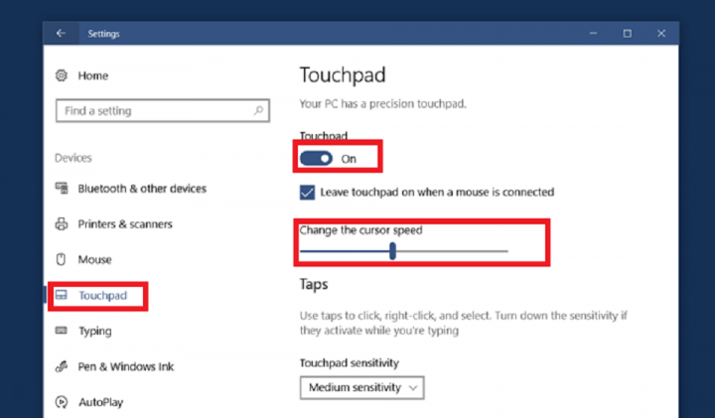Click the Printers & scanners icon
This screenshot has width=715, height=418.
[62, 224]
